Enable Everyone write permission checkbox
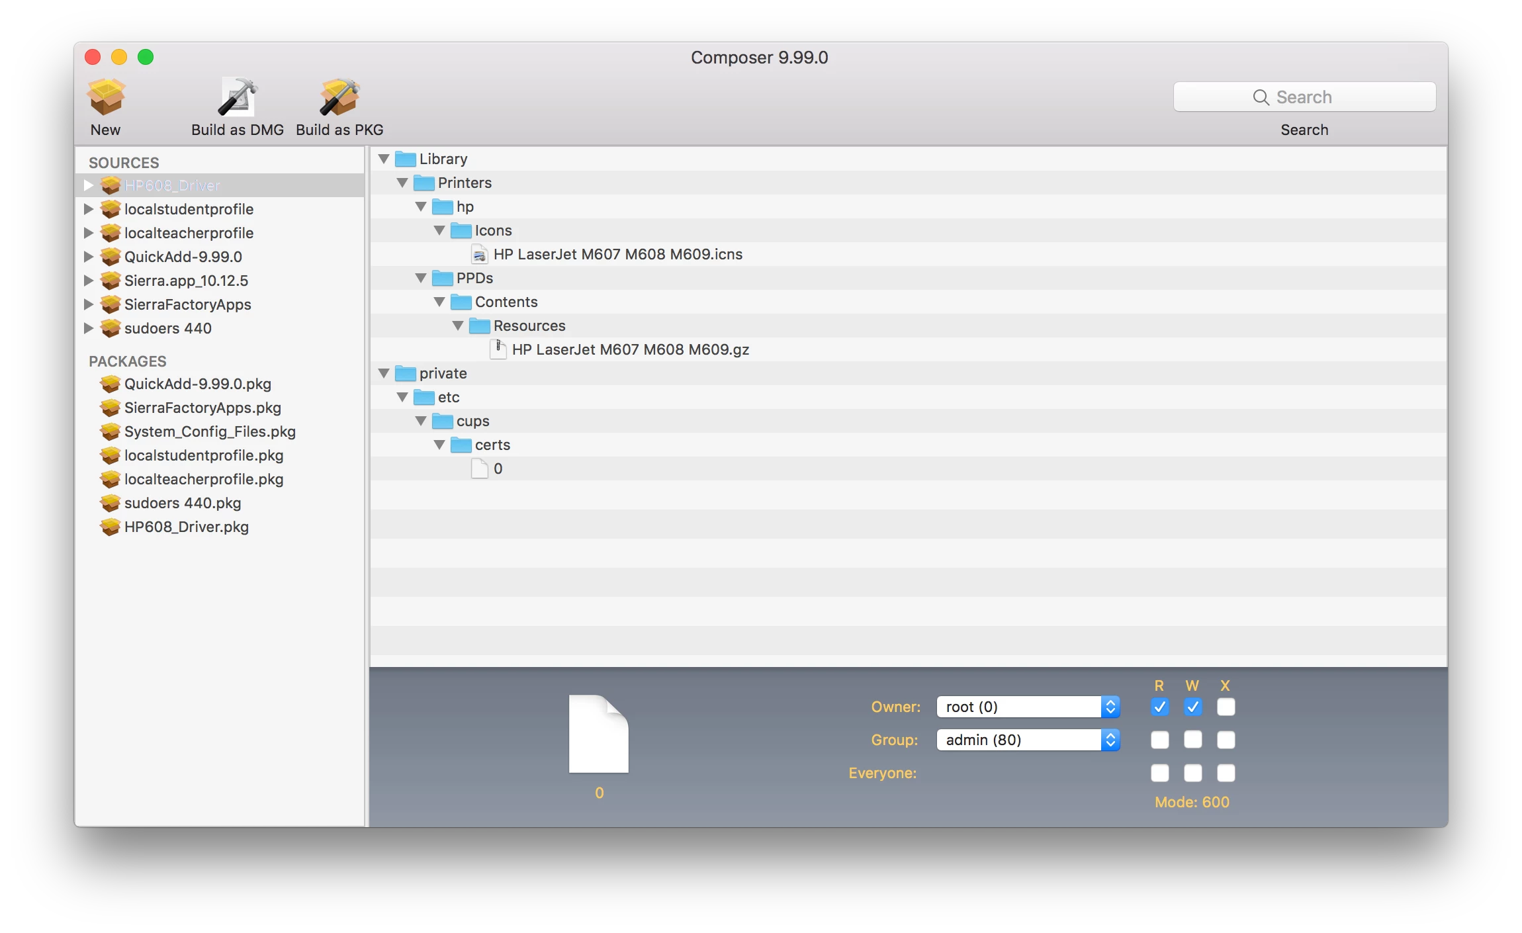This screenshot has width=1522, height=933. [1192, 773]
